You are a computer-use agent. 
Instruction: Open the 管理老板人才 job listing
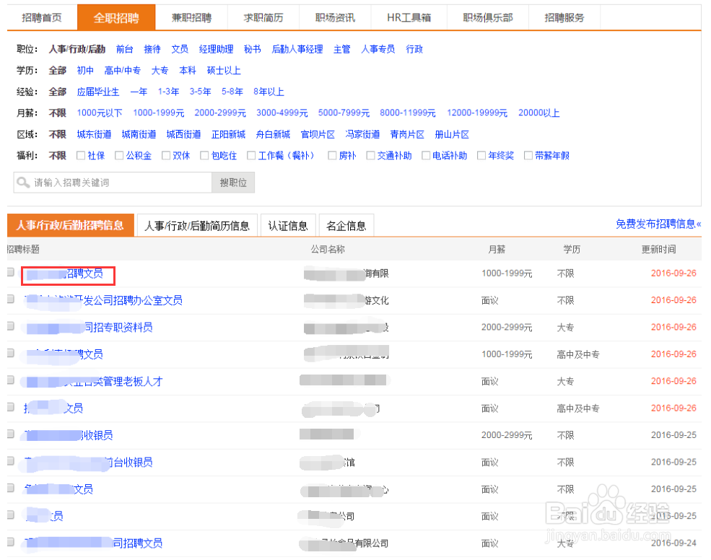94,381
